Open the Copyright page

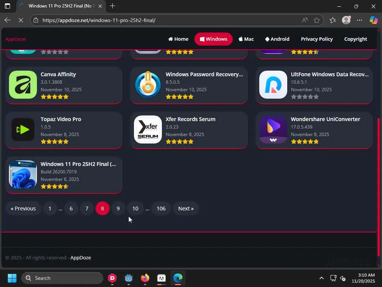point(356,39)
